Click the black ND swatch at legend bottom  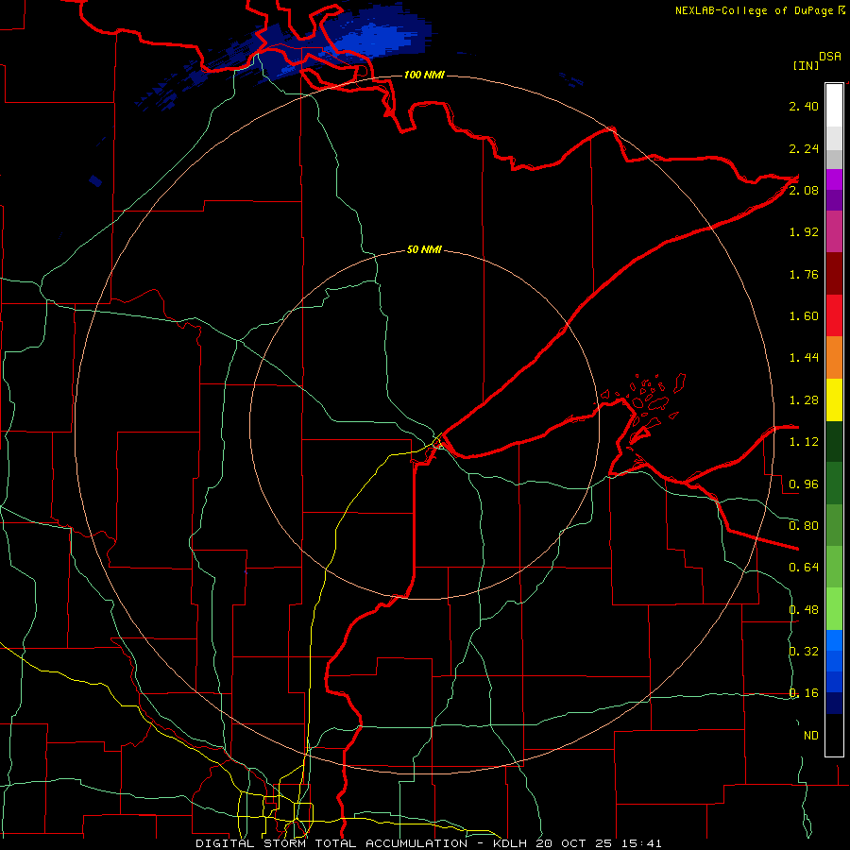pyautogui.click(x=834, y=735)
